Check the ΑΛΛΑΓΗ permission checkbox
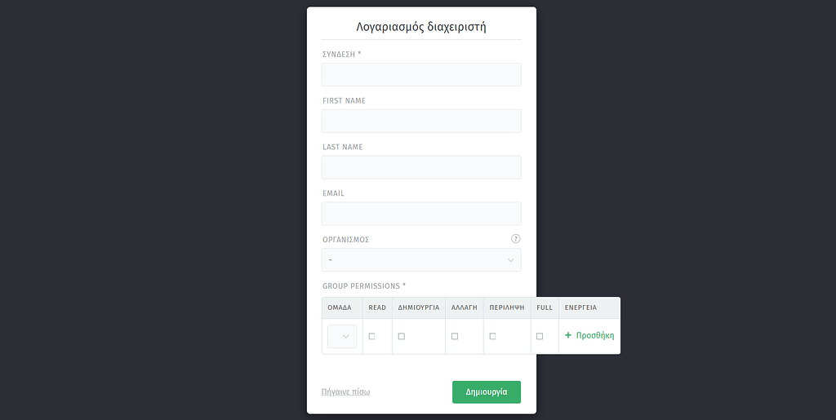This screenshot has width=836, height=420. point(454,337)
